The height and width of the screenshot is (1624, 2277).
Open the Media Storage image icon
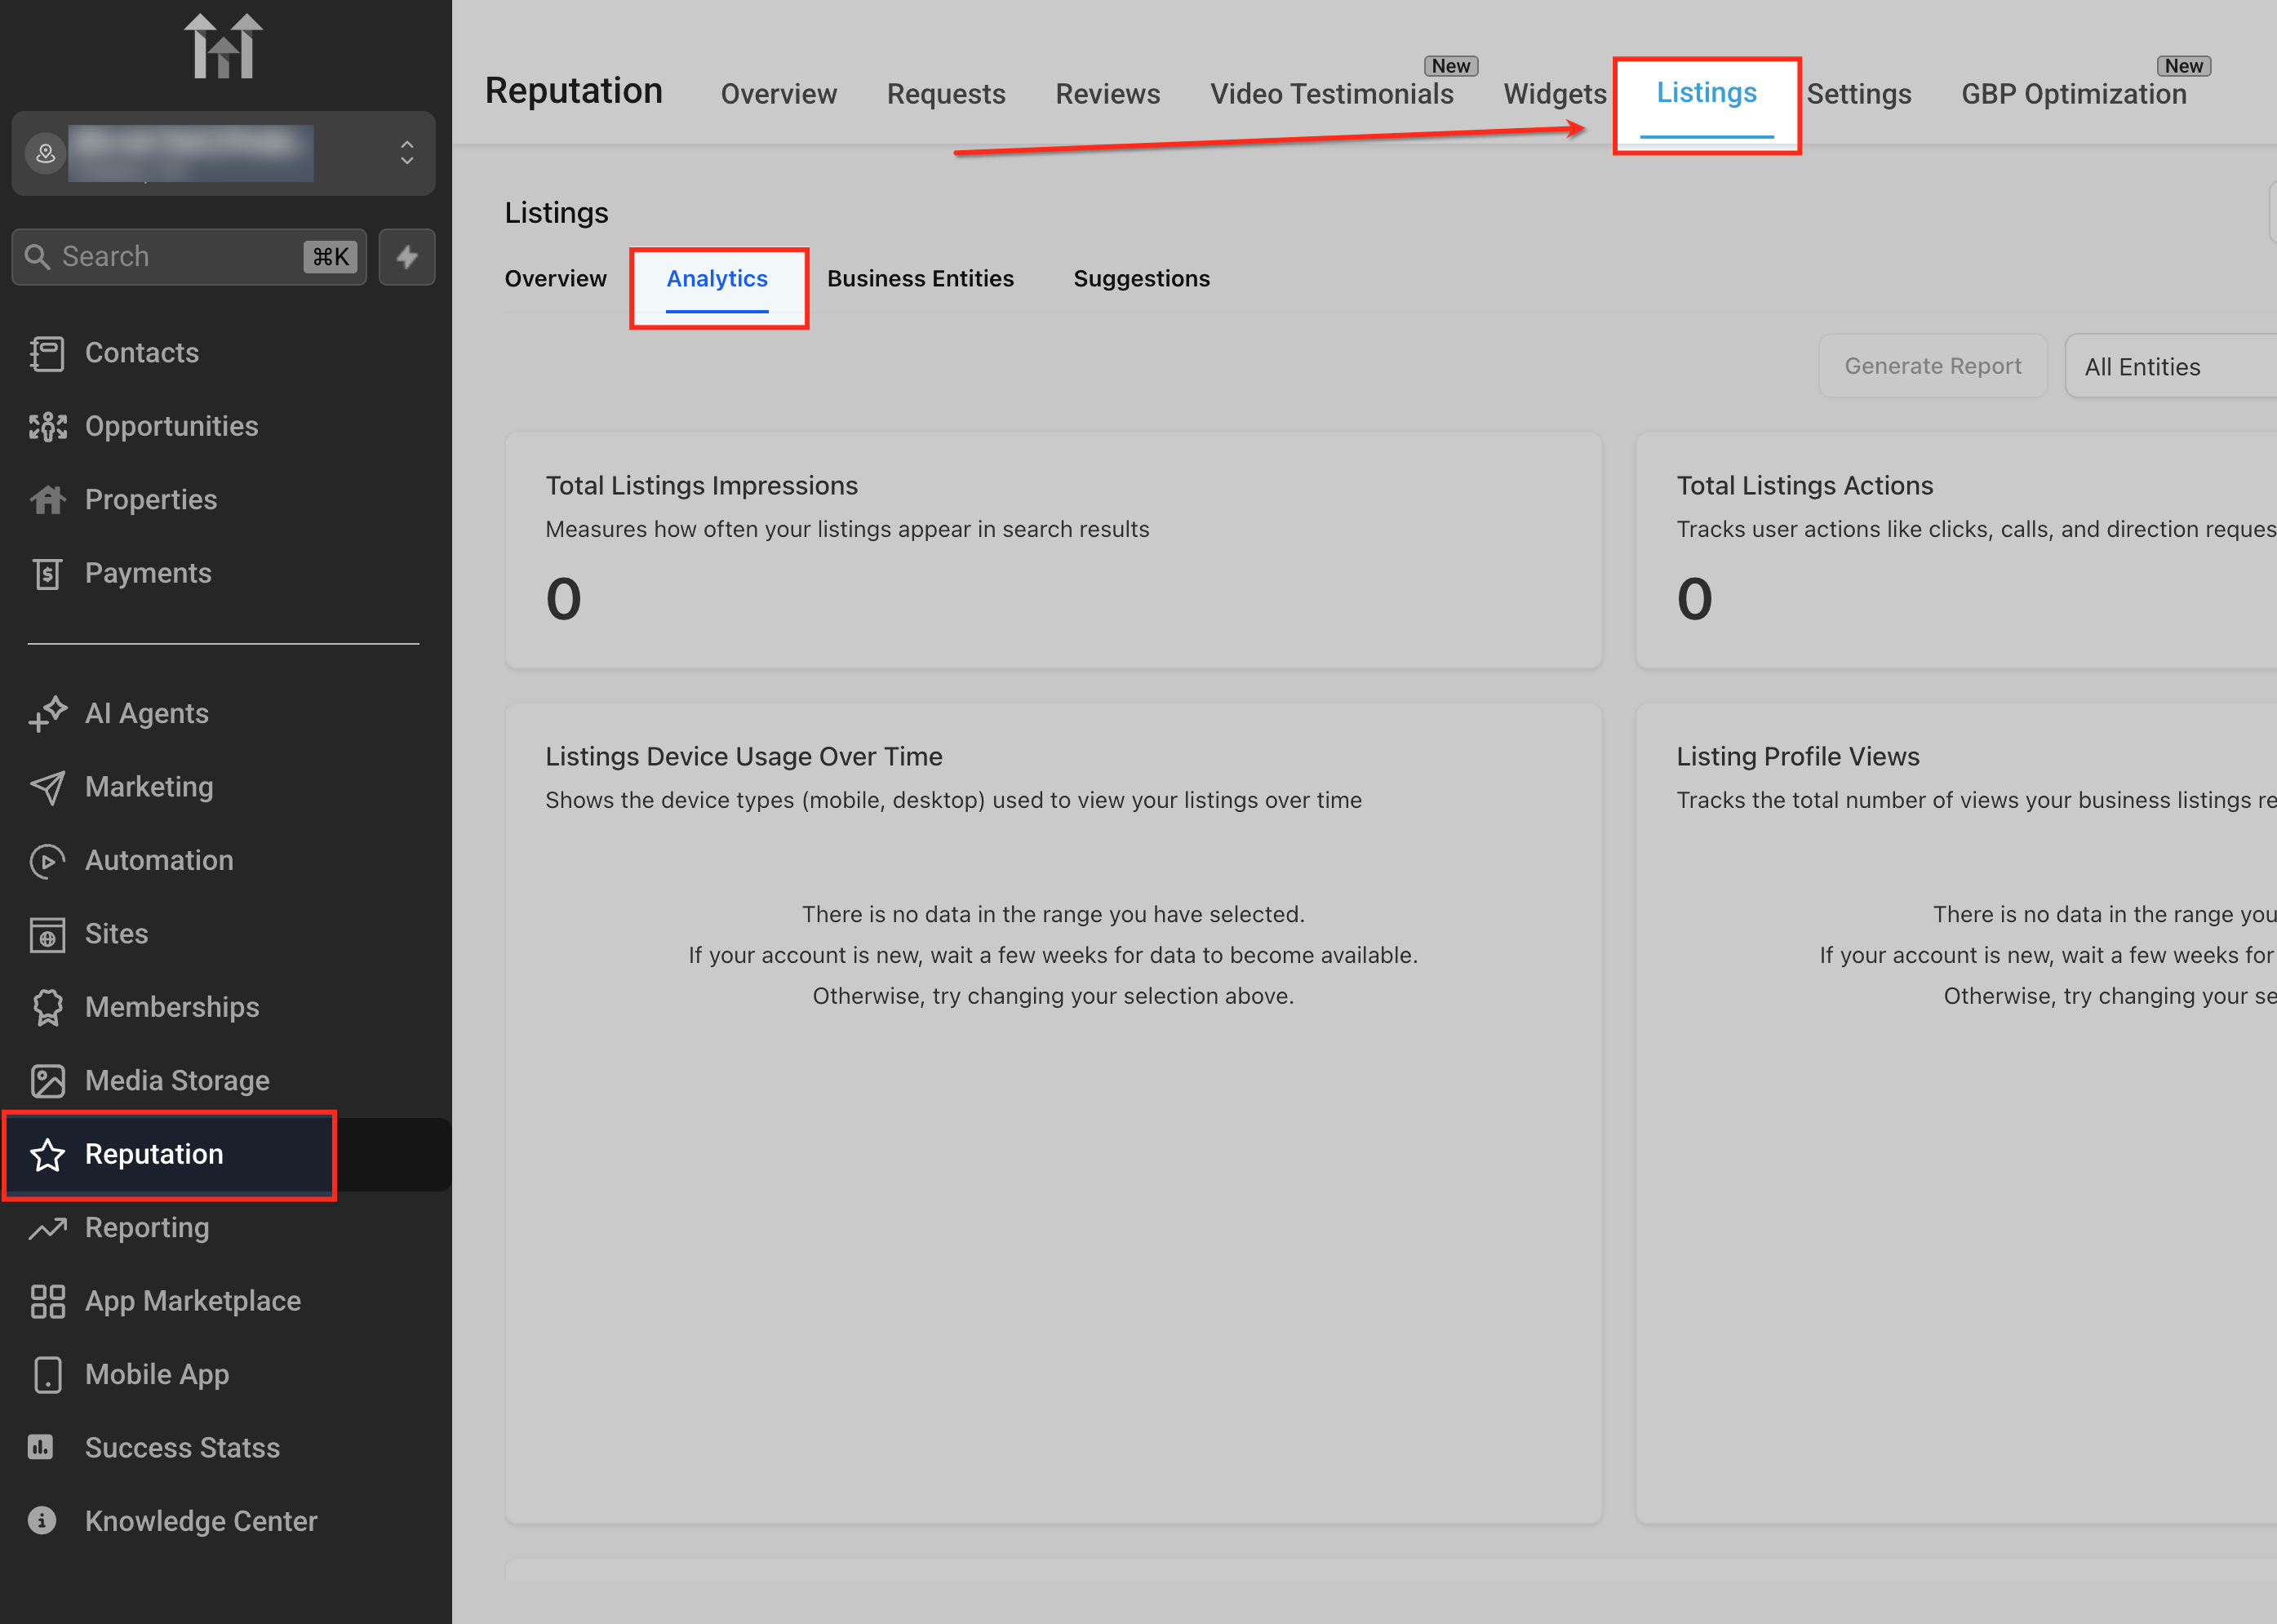pos(47,1081)
